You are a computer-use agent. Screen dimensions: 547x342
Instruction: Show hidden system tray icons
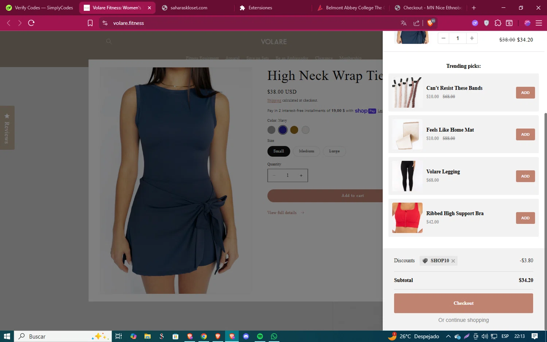click(x=448, y=336)
